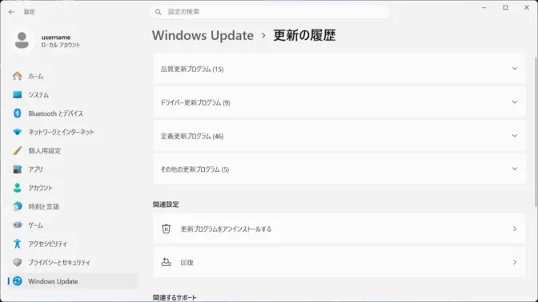
Task: Select Windows Update in sidebar
Action: tap(73, 281)
